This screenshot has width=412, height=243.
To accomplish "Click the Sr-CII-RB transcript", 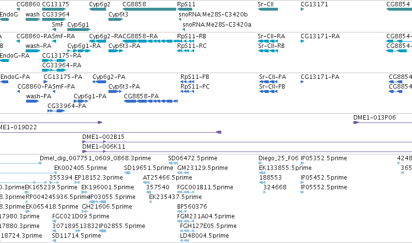I will [268, 51].
